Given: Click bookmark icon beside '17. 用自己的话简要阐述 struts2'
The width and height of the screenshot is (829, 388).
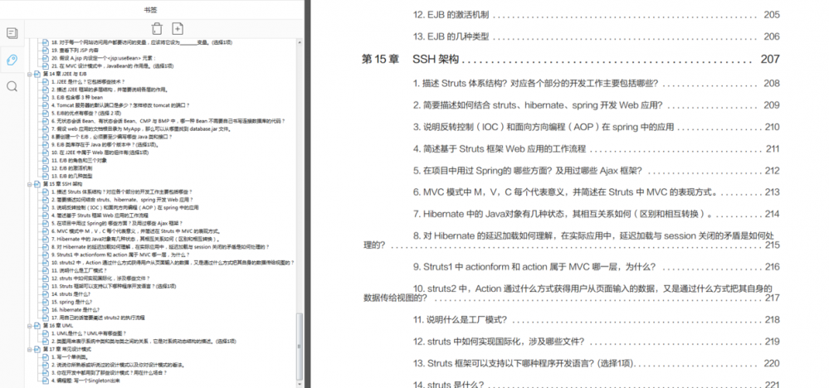Looking at the screenshot, I should point(46,318).
